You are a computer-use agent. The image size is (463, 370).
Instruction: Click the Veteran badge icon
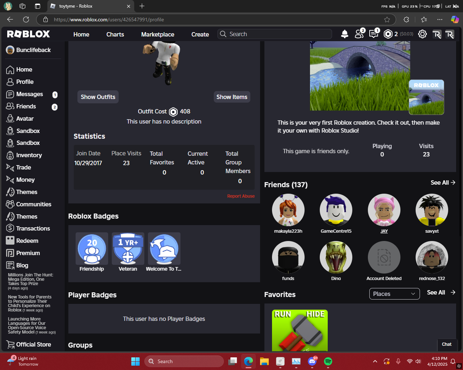[x=128, y=249]
